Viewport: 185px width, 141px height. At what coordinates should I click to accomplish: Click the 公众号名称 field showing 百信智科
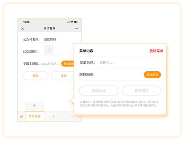click(x=50, y=39)
